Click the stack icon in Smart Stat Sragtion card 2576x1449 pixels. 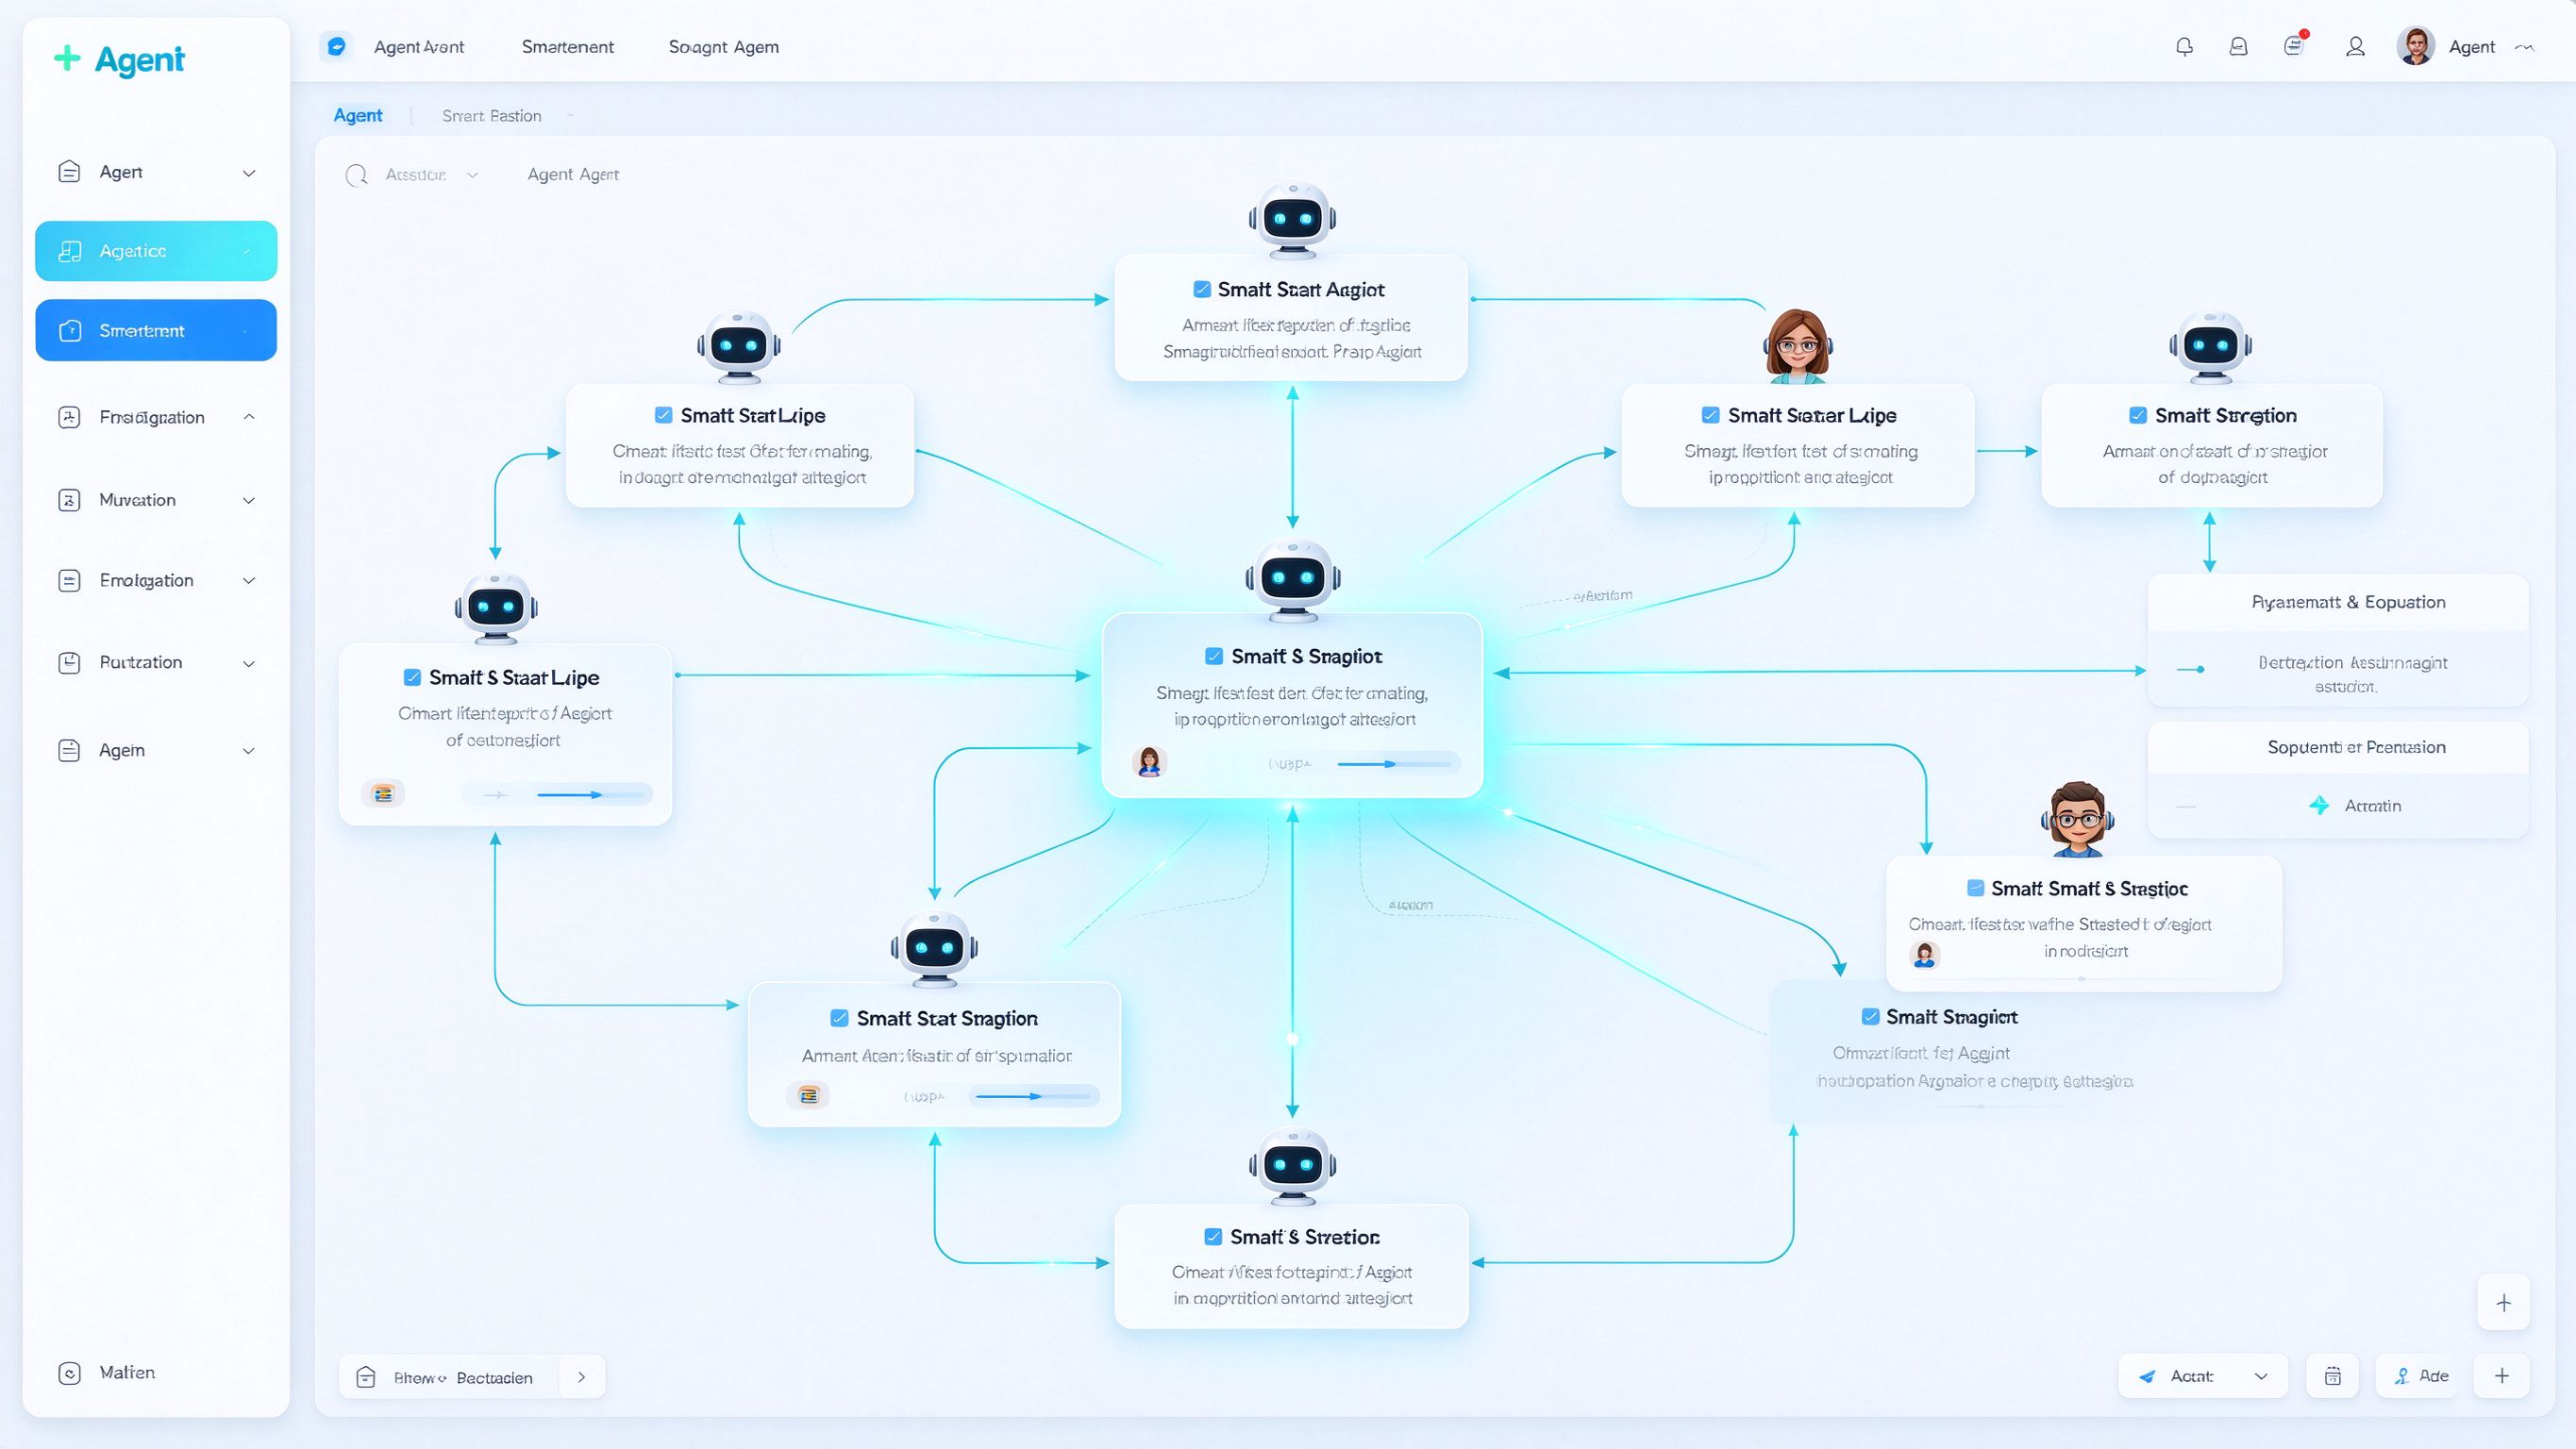pos(808,1095)
